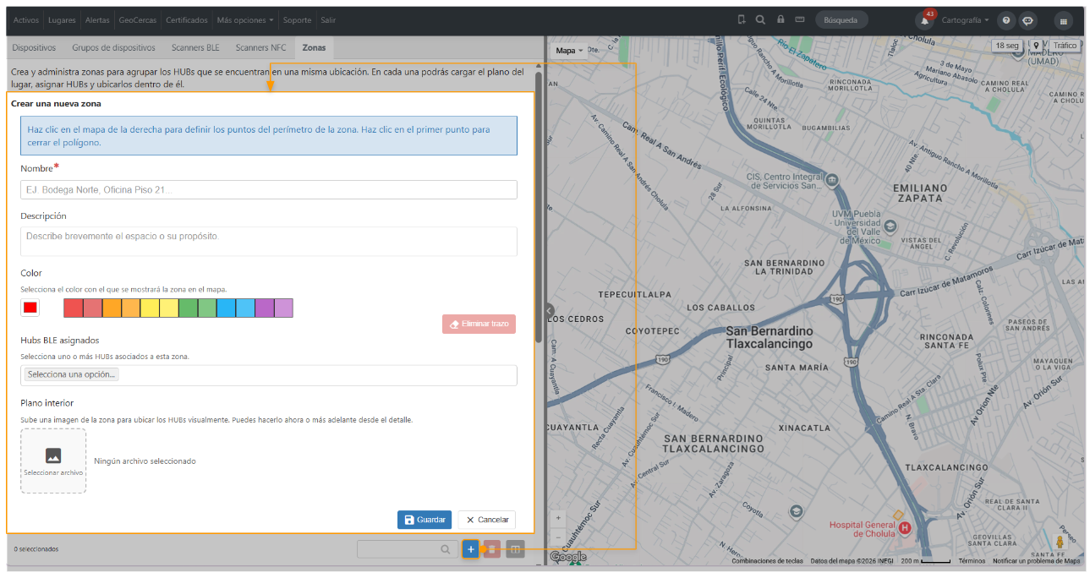Click the Guardar button
This screenshot has height=578, width=1090.
(x=424, y=520)
